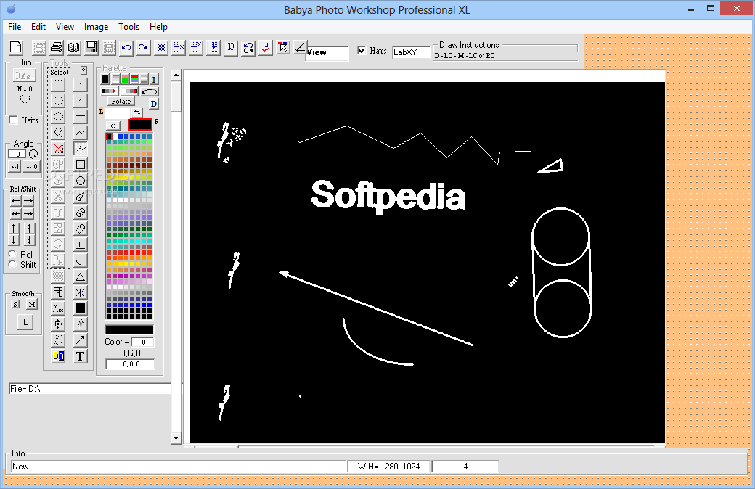Open the Help menu
The height and width of the screenshot is (489, 755).
(158, 27)
